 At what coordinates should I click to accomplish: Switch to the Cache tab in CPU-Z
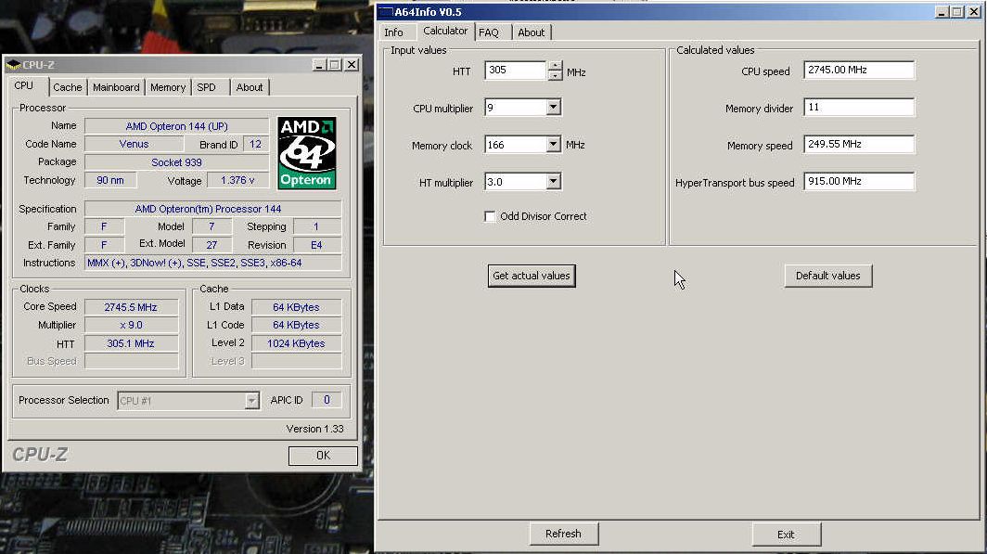(68, 87)
